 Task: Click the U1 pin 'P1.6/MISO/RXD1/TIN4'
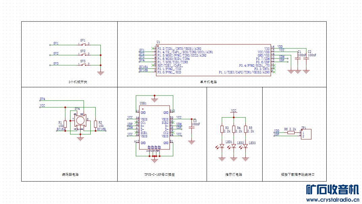point(173,59)
